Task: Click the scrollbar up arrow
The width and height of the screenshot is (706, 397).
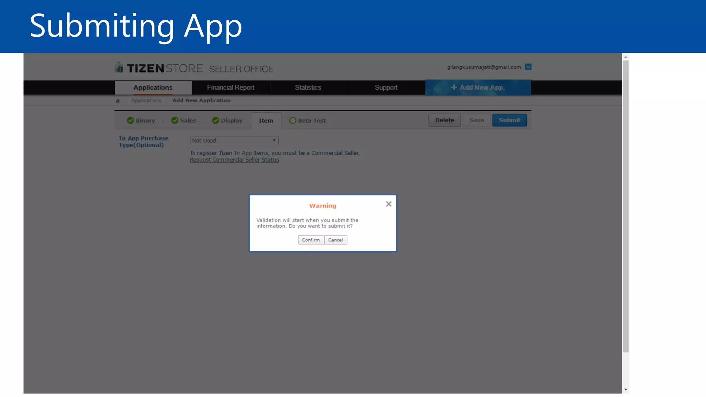Action: pyautogui.click(x=626, y=57)
